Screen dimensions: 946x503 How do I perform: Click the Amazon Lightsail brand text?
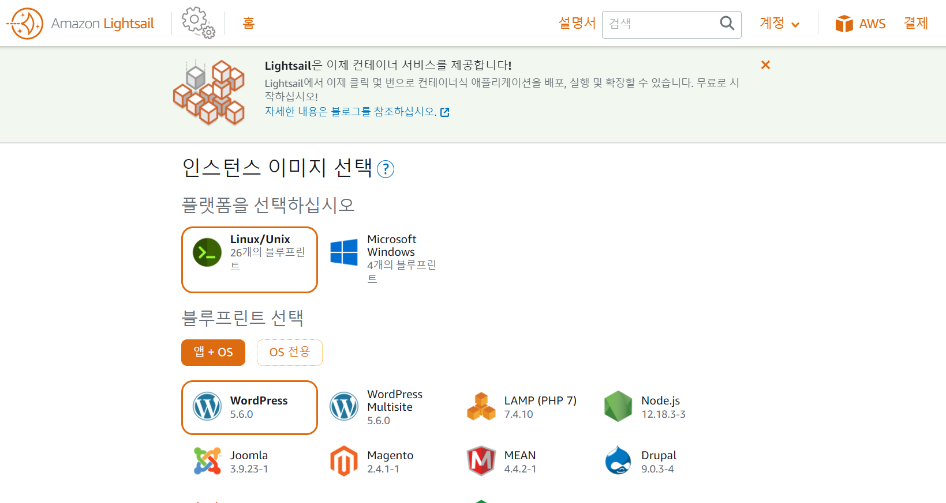103,24
